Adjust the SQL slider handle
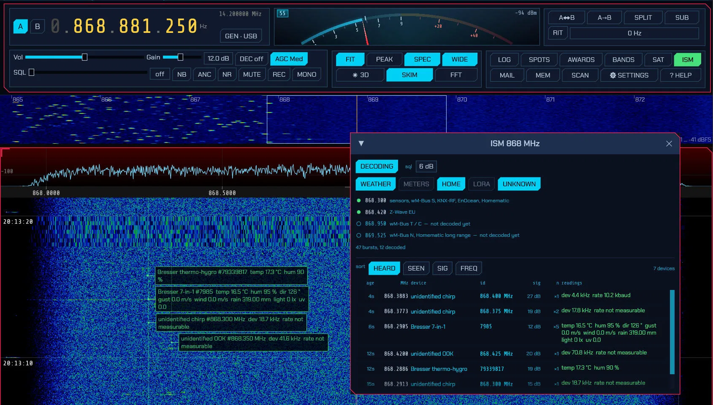This screenshot has width=713, height=405. 31,72
